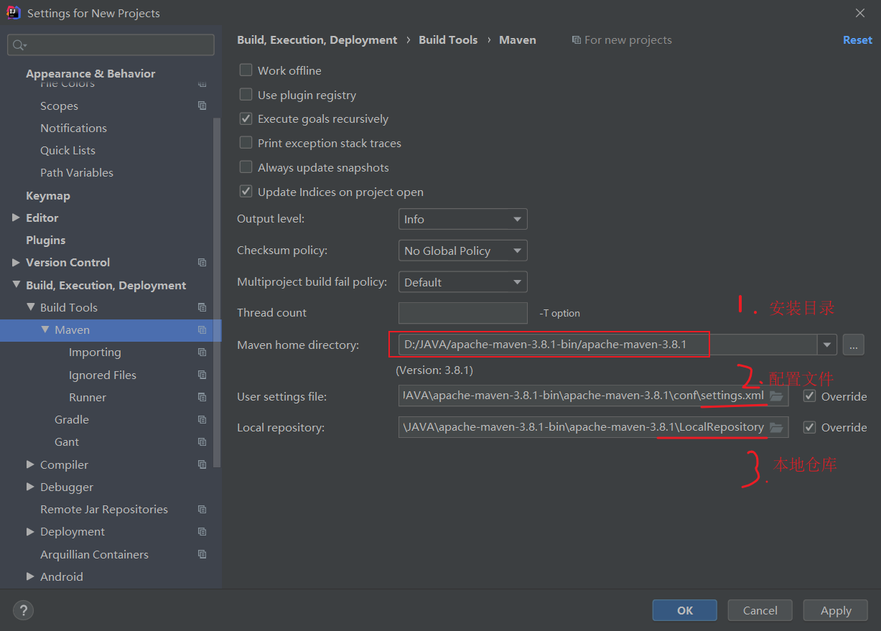Click the Cancel button

click(x=760, y=610)
